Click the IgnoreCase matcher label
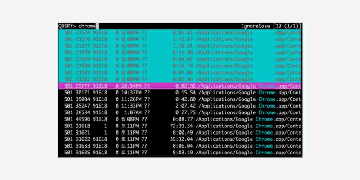Image resolution: width=360 pixels, height=180 pixels. tap(256, 26)
